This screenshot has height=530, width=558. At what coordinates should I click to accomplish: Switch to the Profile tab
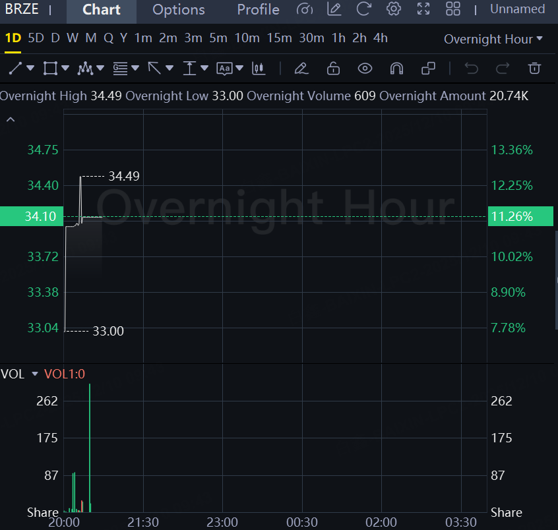pyautogui.click(x=258, y=10)
